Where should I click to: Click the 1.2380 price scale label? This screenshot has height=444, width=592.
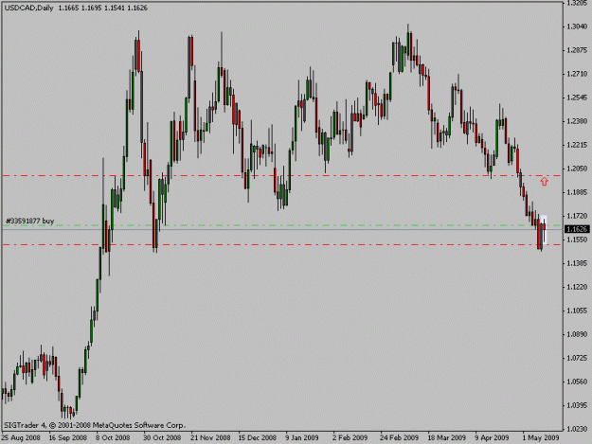click(x=577, y=121)
